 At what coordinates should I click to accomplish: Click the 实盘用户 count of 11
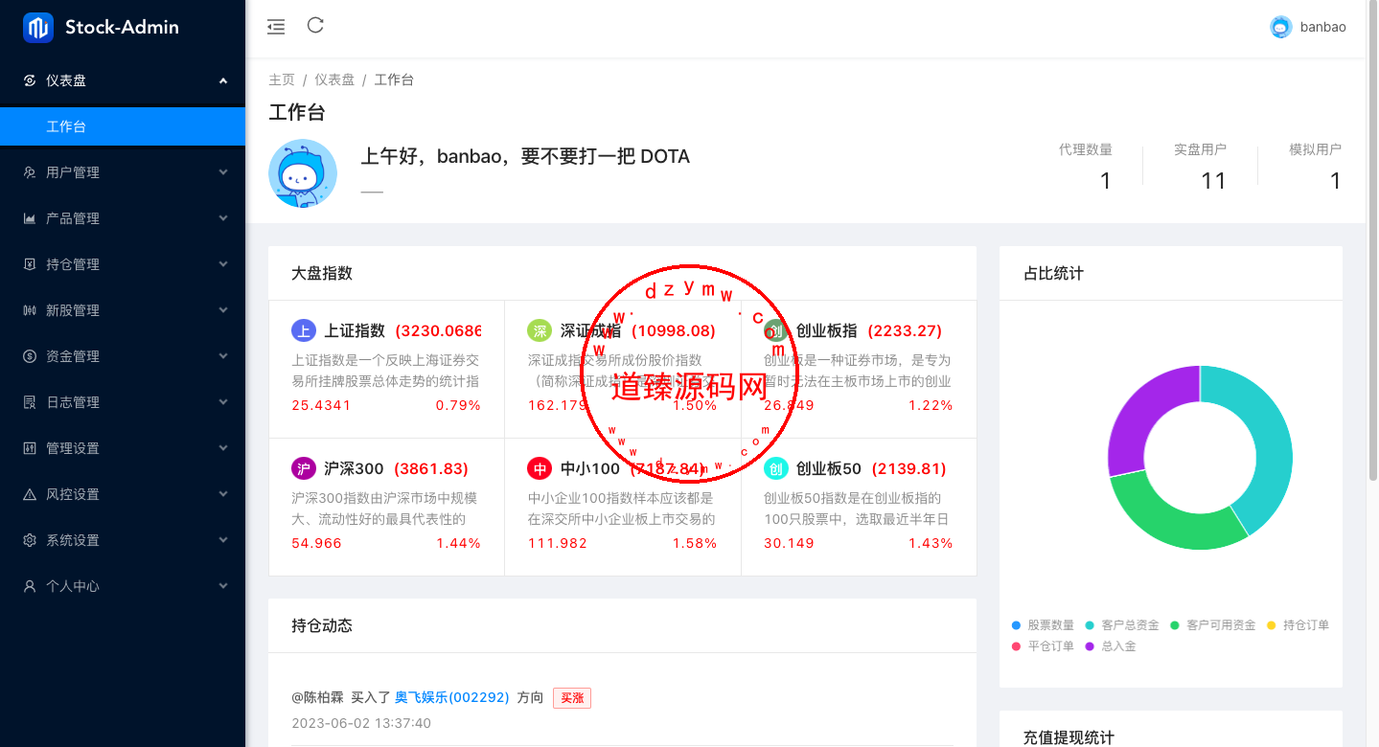pos(1213,181)
